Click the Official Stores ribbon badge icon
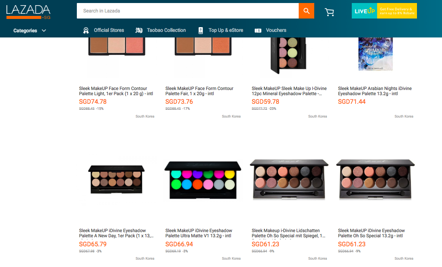The width and height of the screenshot is (442, 267). pyautogui.click(x=85, y=31)
